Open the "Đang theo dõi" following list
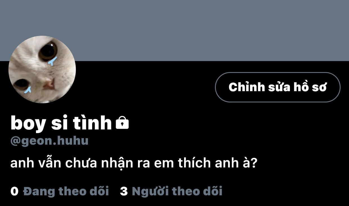Viewport: 349px width, 206px height. tap(66, 191)
